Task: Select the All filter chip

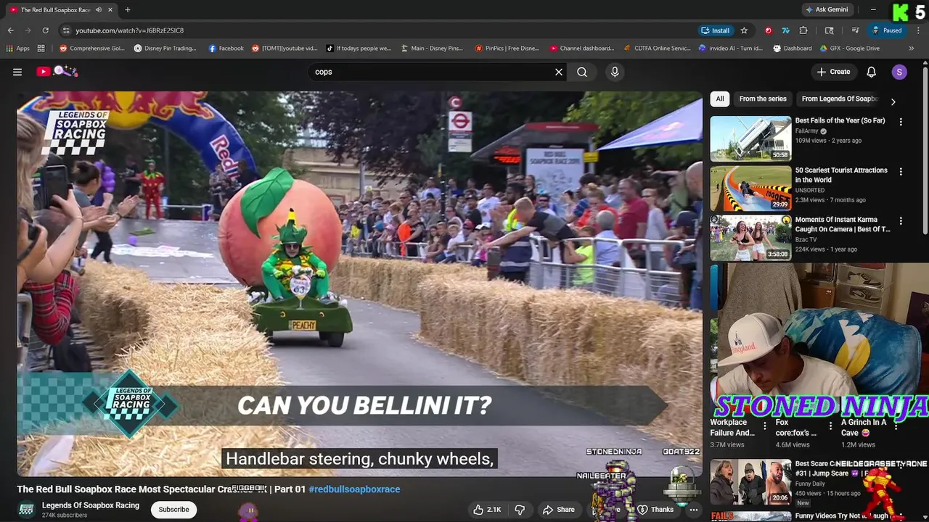Action: click(x=720, y=99)
